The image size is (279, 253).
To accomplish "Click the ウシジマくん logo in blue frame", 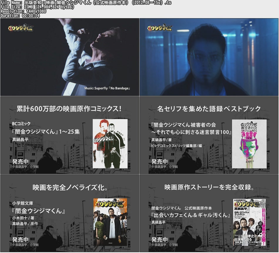I will (160, 28).
